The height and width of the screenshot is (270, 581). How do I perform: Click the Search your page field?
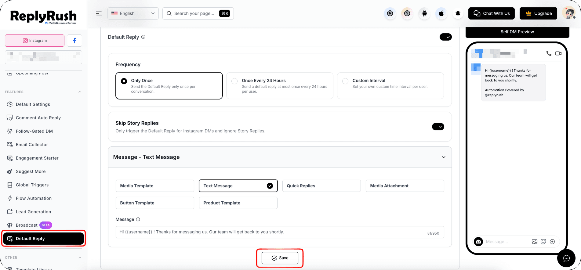[x=198, y=13]
